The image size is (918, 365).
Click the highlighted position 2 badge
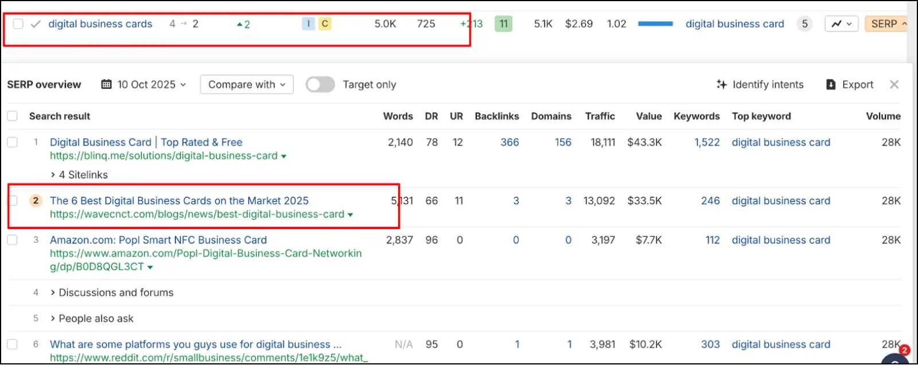click(x=36, y=201)
